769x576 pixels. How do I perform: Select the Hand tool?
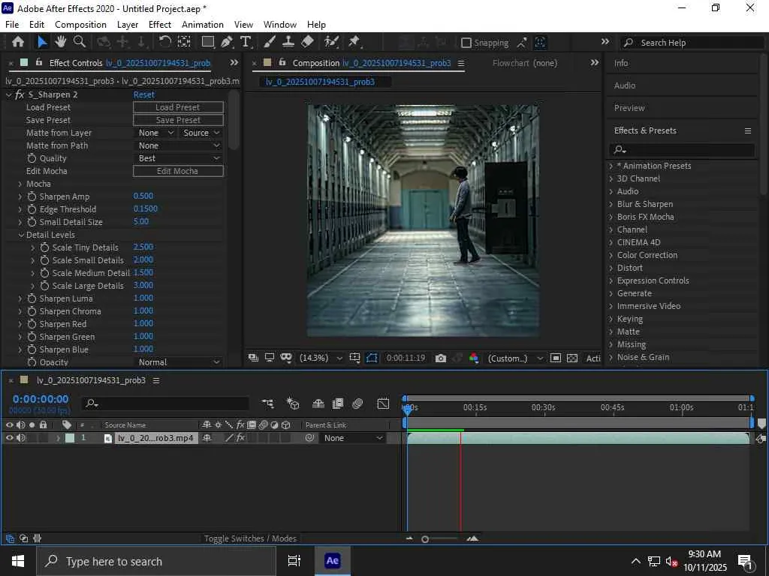(61, 42)
